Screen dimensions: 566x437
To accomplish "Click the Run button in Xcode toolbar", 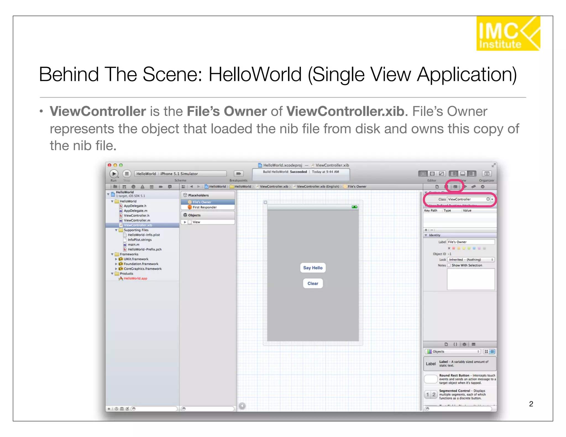I will coord(114,174).
